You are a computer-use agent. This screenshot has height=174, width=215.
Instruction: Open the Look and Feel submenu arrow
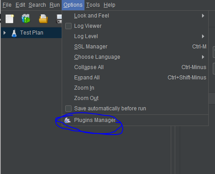pyautogui.click(x=203, y=16)
